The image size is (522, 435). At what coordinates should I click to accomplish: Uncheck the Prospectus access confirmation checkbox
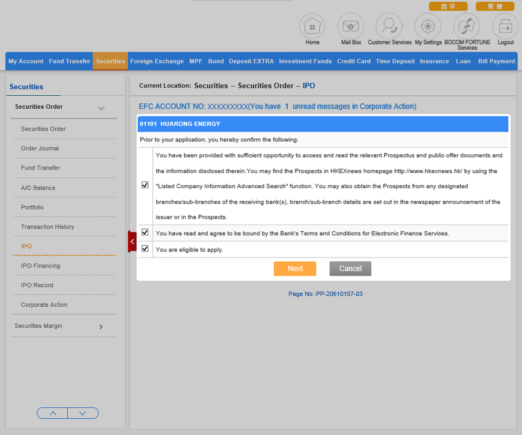[x=145, y=185]
